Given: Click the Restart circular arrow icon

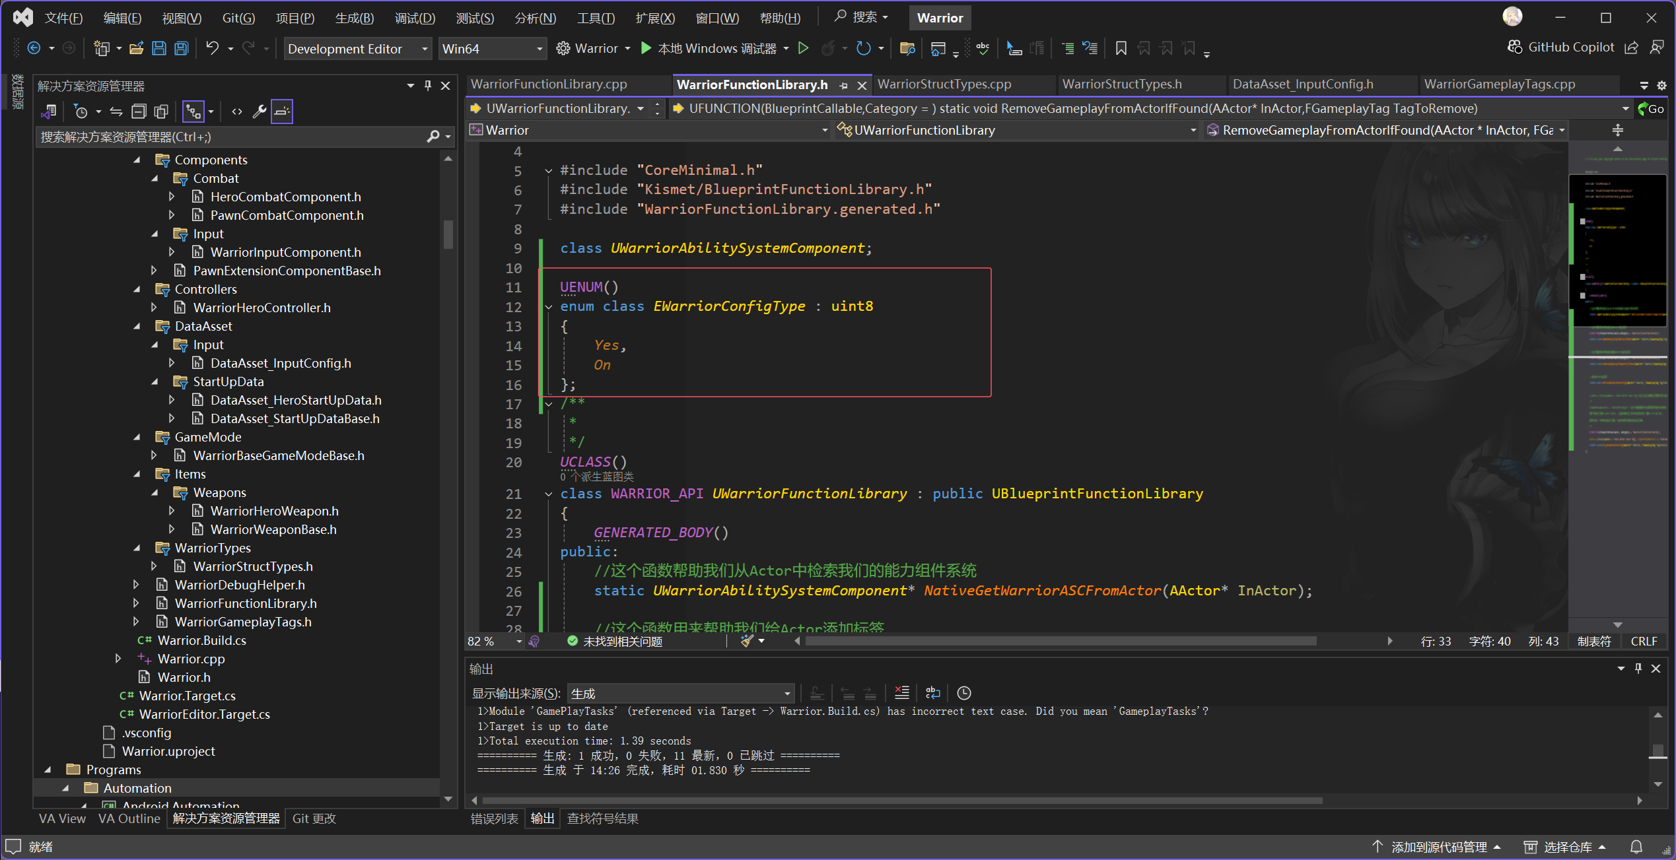Looking at the screenshot, I should coord(862,48).
